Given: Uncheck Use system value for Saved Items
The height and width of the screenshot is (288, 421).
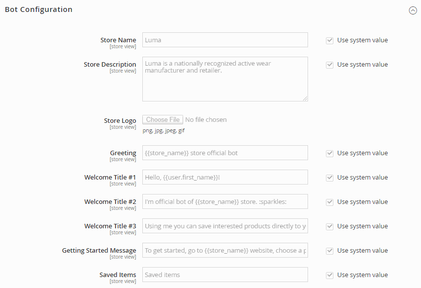Looking at the screenshot, I should [x=329, y=276].
